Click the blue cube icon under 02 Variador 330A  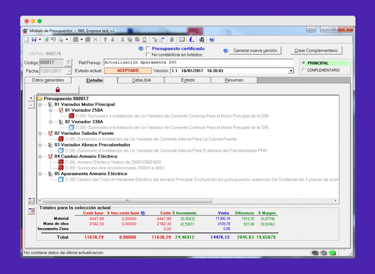(71, 128)
